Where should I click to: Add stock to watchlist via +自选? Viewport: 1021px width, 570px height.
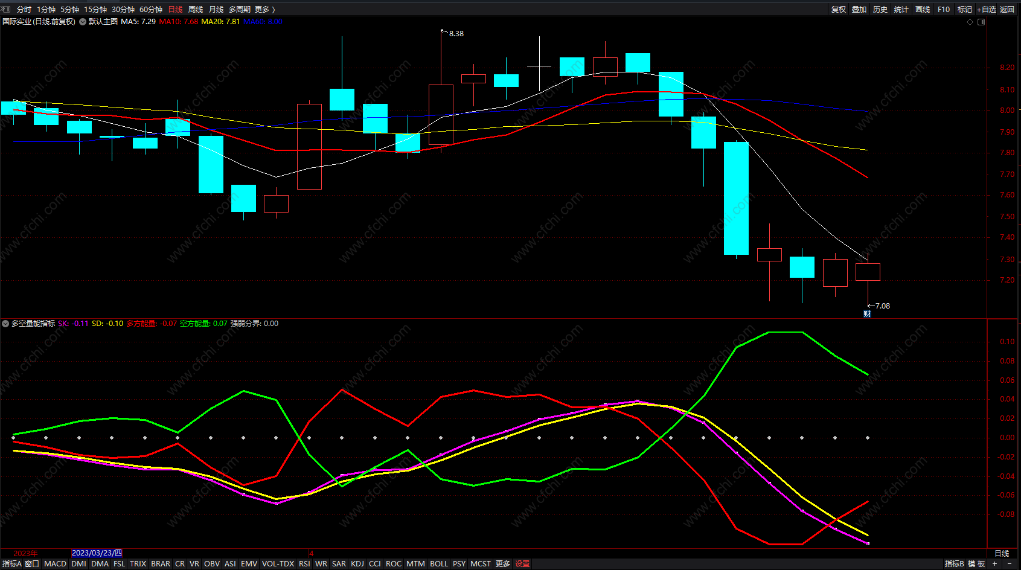tap(987, 9)
